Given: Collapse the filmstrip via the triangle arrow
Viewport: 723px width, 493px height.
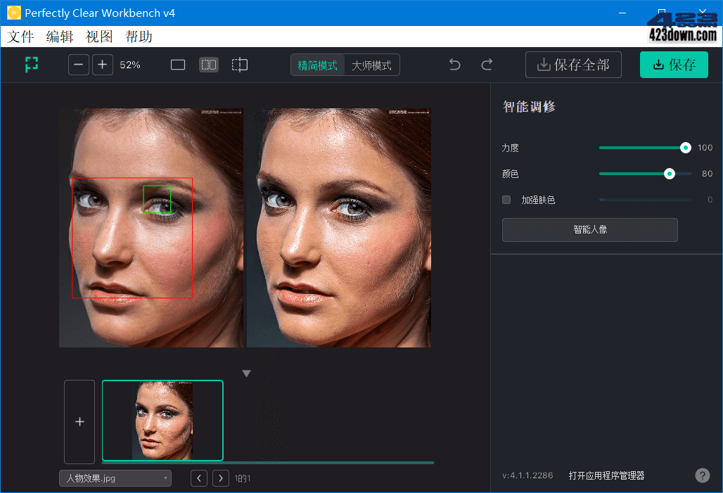Looking at the screenshot, I should [246, 372].
